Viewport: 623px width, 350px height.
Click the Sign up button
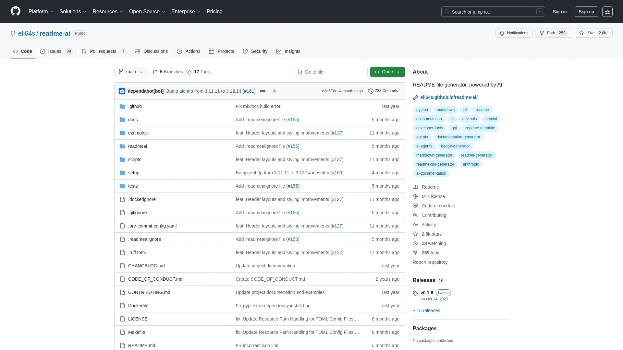(x=586, y=12)
